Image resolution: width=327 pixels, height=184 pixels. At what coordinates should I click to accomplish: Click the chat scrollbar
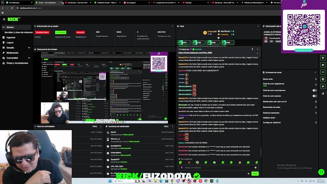[x=261, y=152]
